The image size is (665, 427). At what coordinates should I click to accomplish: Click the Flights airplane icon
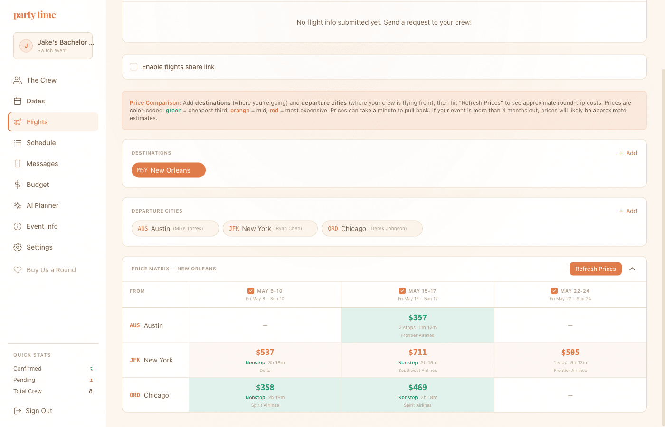pyautogui.click(x=18, y=121)
